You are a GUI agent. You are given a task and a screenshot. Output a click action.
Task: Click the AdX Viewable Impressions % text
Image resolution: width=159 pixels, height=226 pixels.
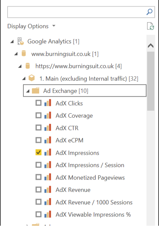(93, 214)
